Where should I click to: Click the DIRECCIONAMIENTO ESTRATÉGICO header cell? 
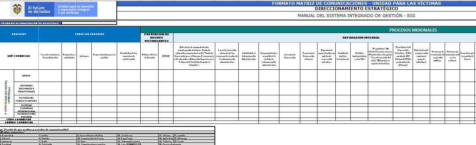pos(296,8)
